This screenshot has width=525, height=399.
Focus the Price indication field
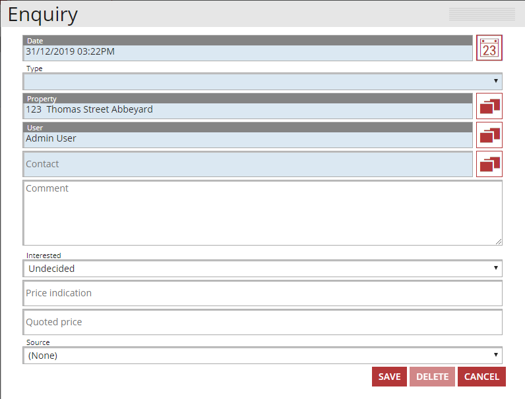262,293
